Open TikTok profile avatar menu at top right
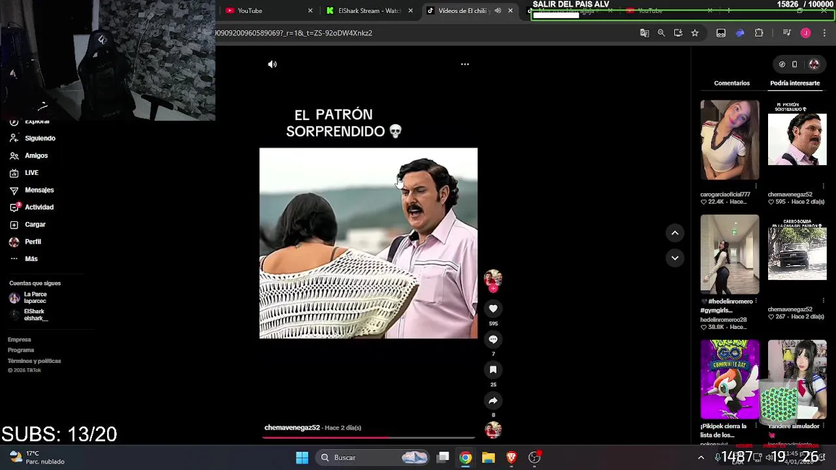Viewport: 836px width, 470px height. click(814, 64)
